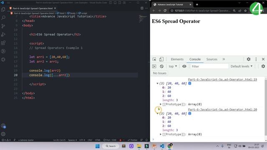The height and width of the screenshot is (150, 267).
Task: Click the html breadcrumb segment
Action: 60,13
